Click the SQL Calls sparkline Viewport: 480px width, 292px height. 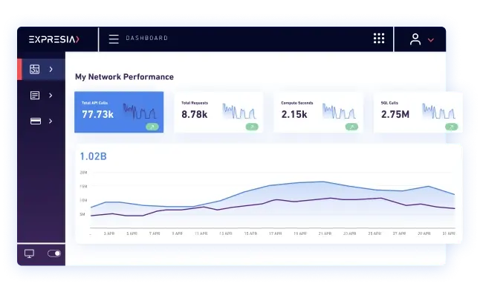coord(439,111)
